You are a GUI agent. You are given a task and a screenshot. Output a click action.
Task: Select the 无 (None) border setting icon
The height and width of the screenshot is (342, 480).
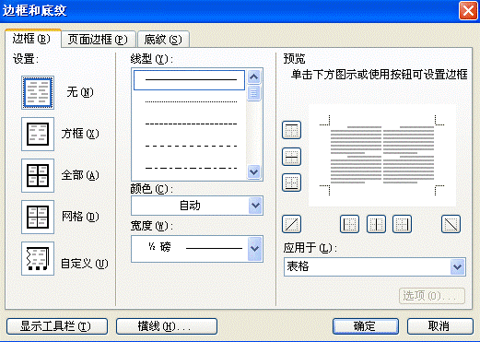coord(38,92)
